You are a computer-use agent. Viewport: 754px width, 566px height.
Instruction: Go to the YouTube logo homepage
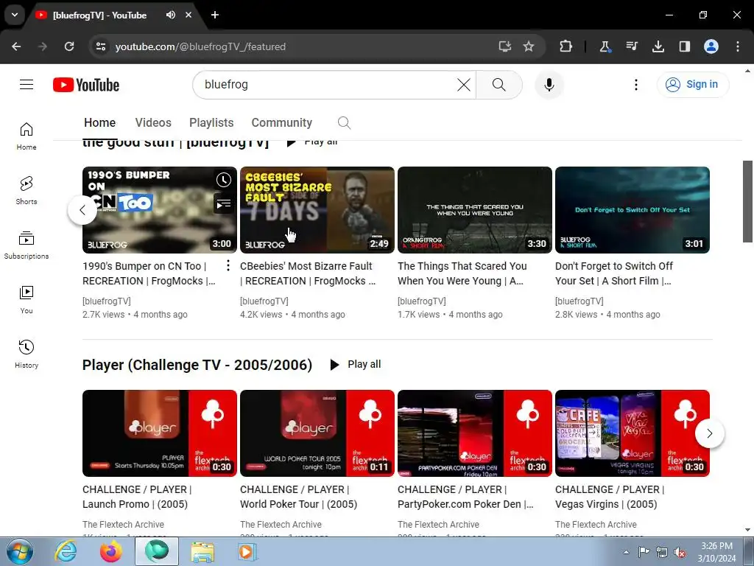pos(86,85)
